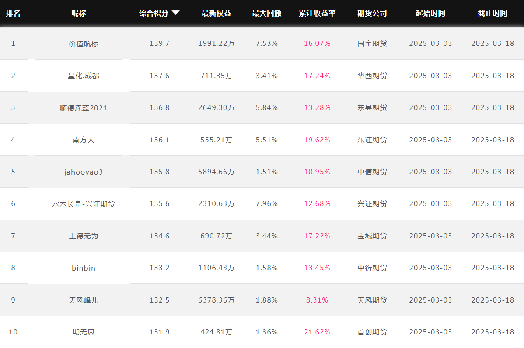This screenshot has width=524, height=348.
Task: Click futures company 首创期货
Action: (x=372, y=332)
